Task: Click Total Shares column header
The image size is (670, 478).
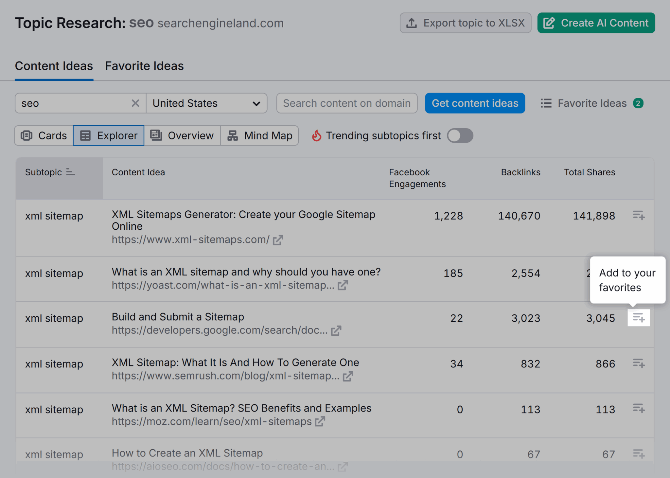Action: pyautogui.click(x=590, y=172)
